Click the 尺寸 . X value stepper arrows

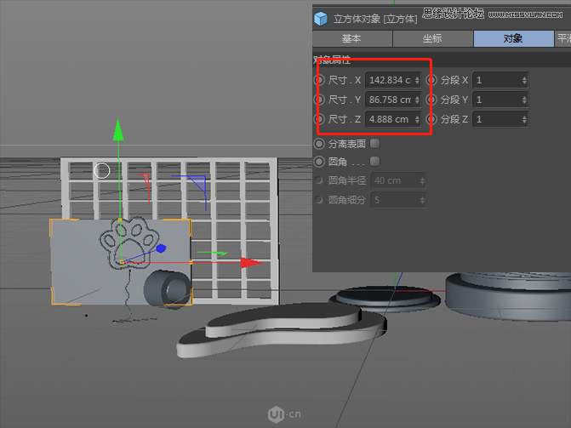[417, 80]
